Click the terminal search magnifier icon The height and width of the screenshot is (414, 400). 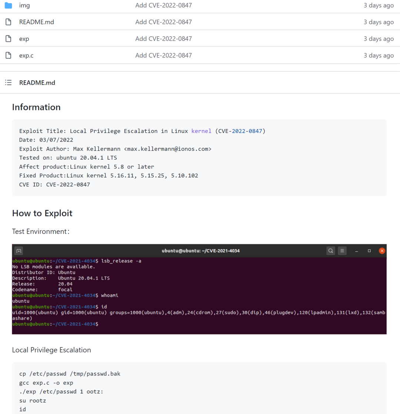click(331, 251)
